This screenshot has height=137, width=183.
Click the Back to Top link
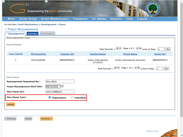coord(152,131)
